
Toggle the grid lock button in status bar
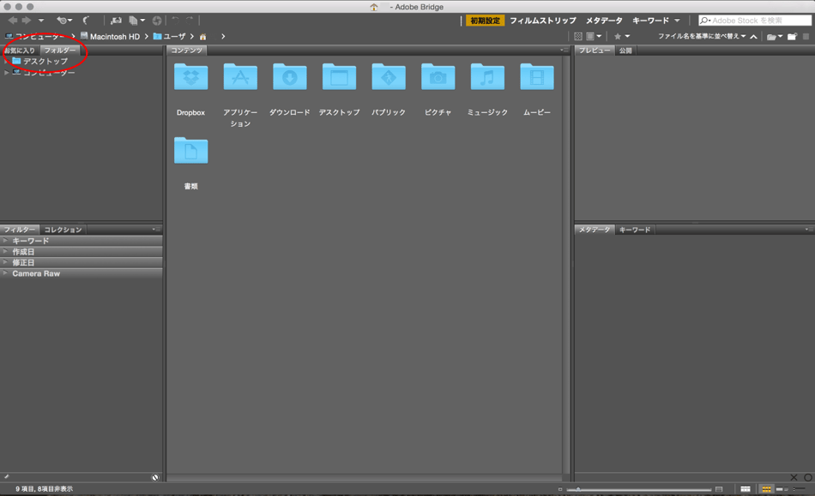(x=746, y=489)
